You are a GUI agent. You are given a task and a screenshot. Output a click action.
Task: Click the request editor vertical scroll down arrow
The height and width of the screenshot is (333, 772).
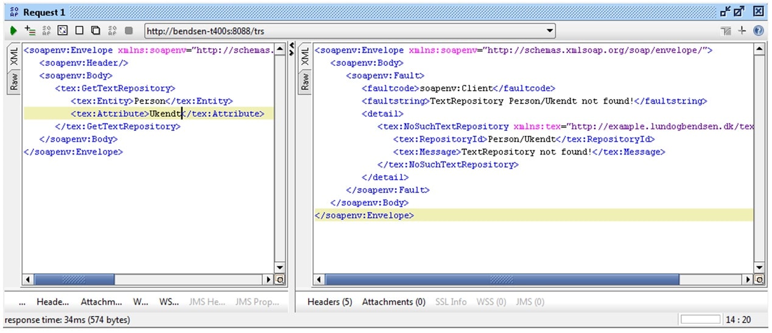280,268
